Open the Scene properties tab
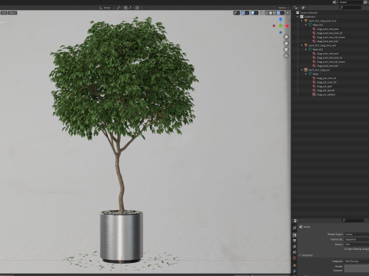369x276 pixels. point(294,252)
